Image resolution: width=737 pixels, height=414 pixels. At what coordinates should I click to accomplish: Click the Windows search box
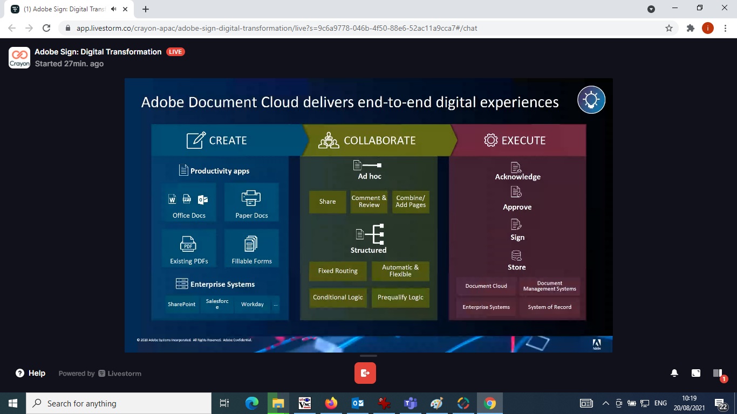(119, 403)
